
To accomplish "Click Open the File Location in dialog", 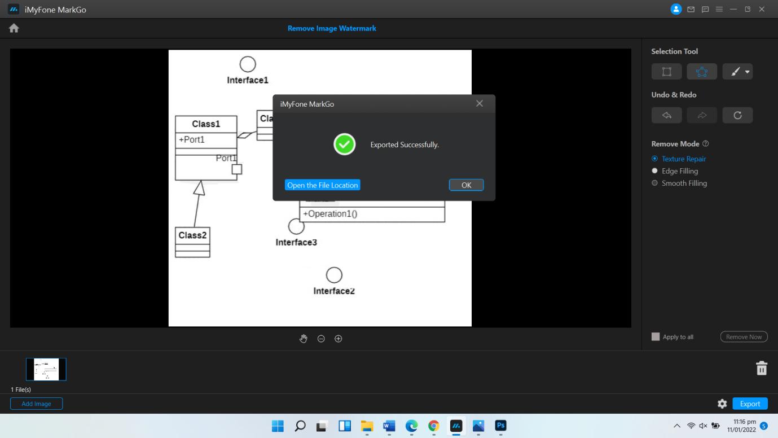I will click(322, 185).
